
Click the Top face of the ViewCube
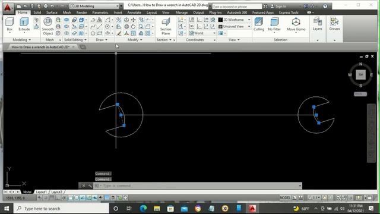360,74
